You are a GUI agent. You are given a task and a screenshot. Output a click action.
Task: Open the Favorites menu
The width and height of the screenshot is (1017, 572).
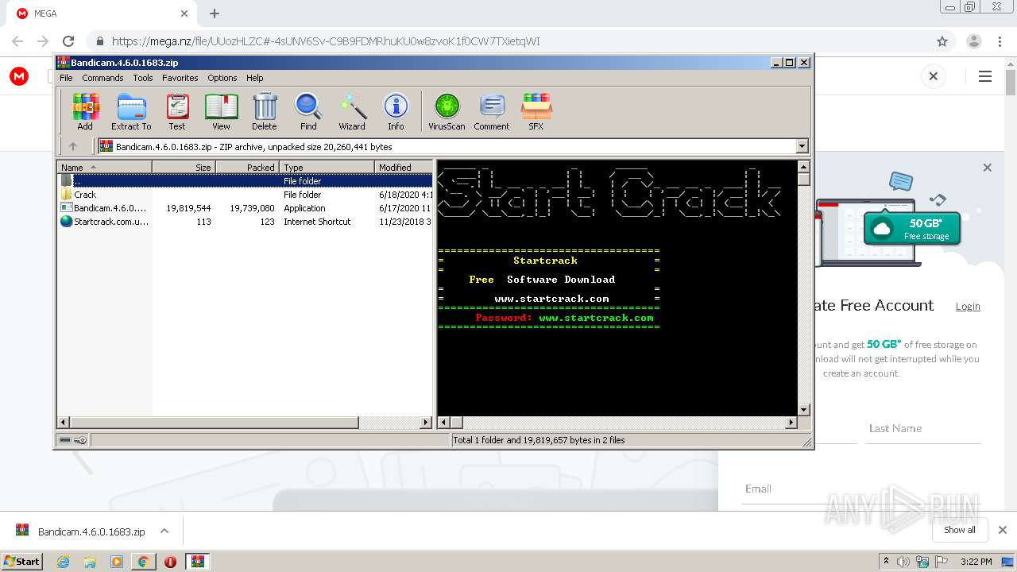180,78
